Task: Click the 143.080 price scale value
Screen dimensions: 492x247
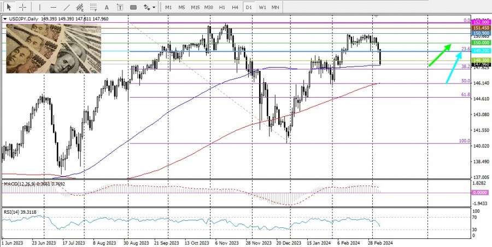Action: tap(481, 115)
